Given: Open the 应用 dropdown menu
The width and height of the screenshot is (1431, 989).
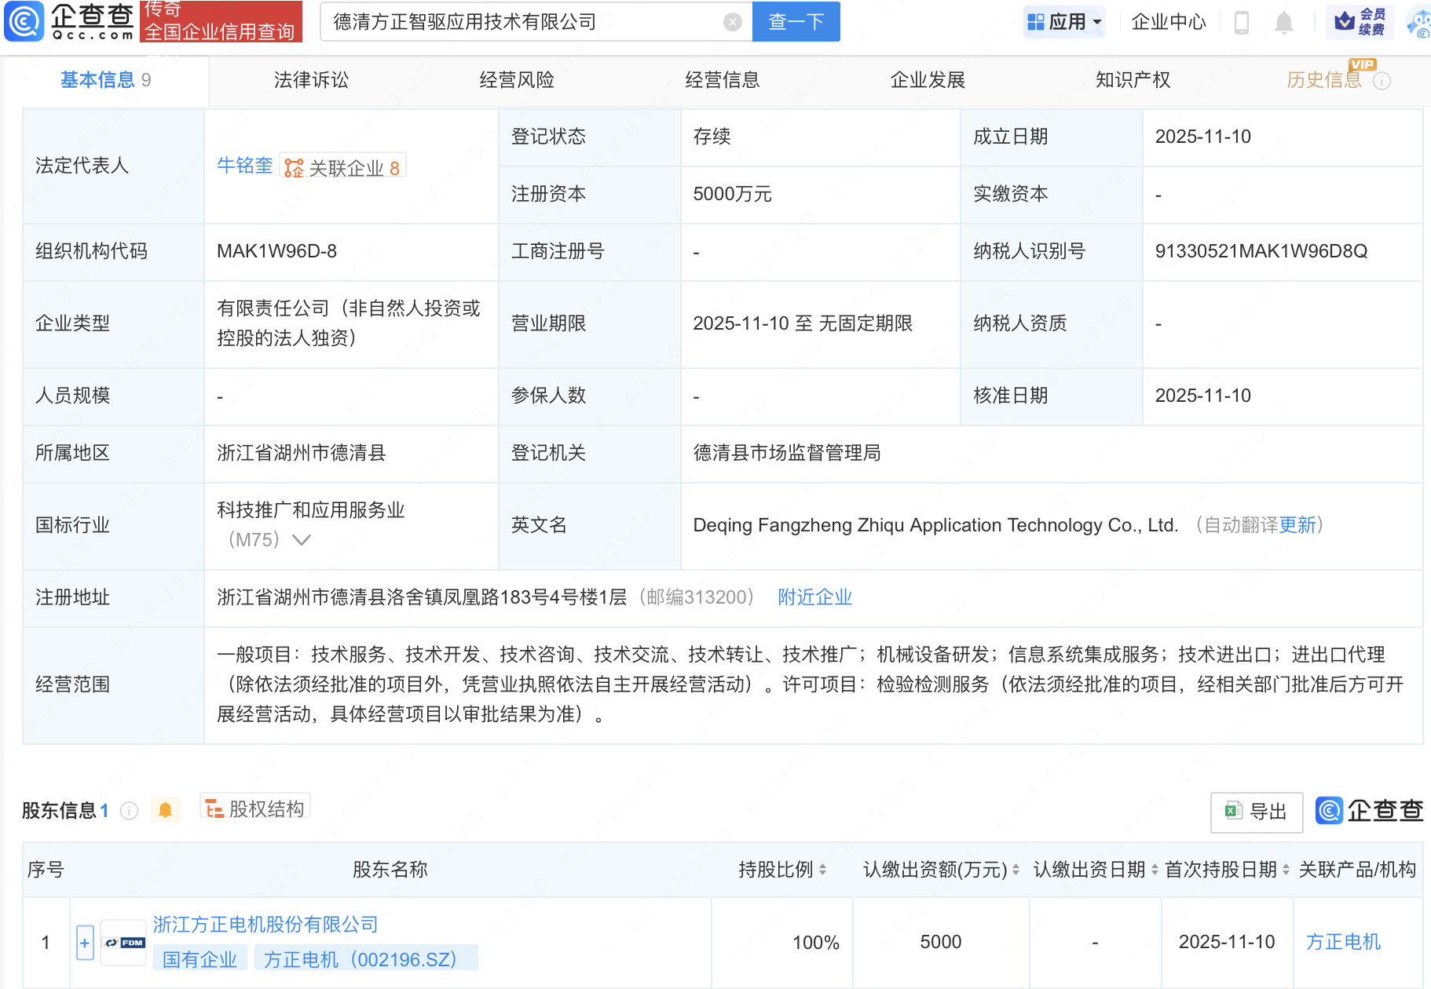Looking at the screenshot, I should pos(1064,21).
